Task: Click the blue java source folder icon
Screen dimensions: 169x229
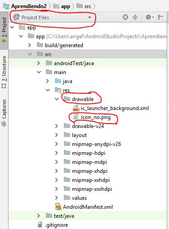Action: (x=58, y=81)
